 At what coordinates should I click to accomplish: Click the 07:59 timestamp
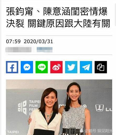point(13,41)
